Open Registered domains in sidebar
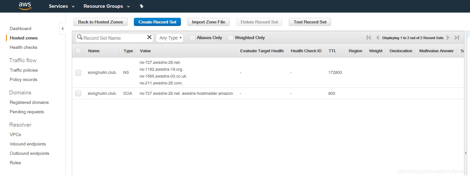The width and height of the screenshot is (470, 177). coord(29,102)
